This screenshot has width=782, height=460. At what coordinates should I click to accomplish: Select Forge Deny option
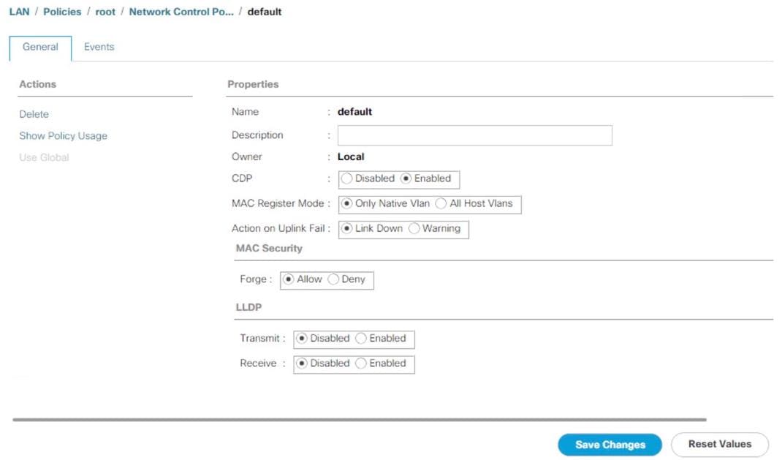click(333, 279)
